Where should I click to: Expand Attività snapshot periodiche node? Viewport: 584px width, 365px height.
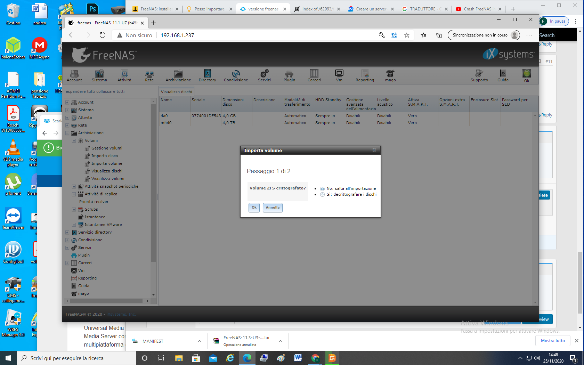[x=74, y=186]
